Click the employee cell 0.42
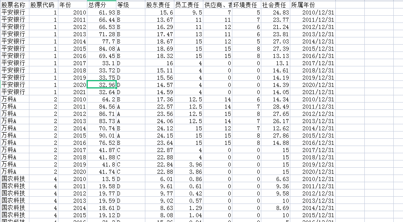Viewport: 403px width, 222px height. 189,193
